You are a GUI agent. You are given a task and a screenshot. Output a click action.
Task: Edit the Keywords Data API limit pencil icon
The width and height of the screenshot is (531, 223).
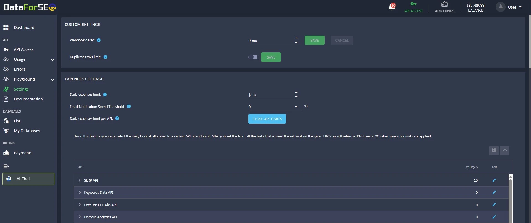(x=494, y=192)
